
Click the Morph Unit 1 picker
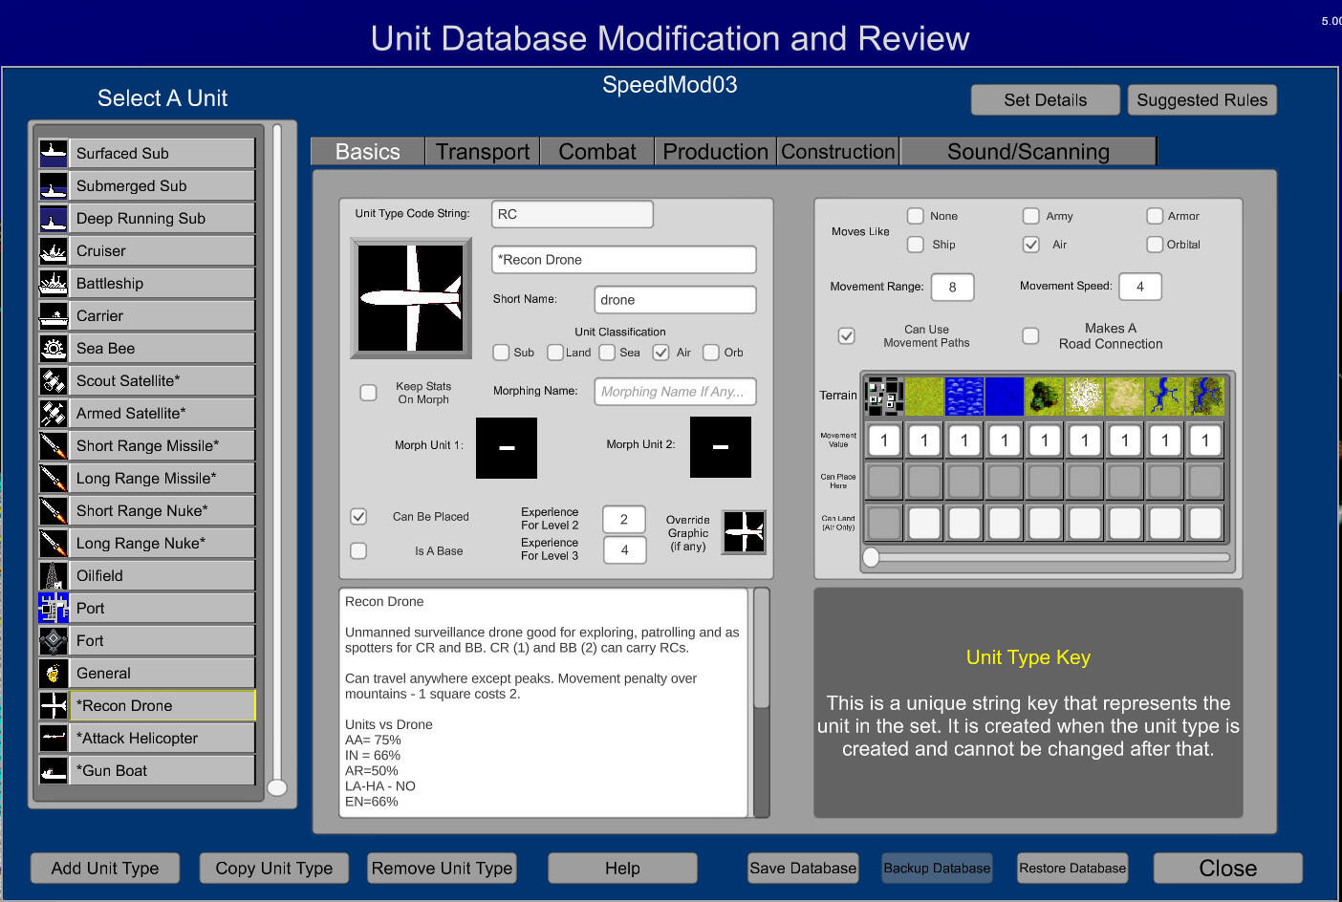pos(507,447)
